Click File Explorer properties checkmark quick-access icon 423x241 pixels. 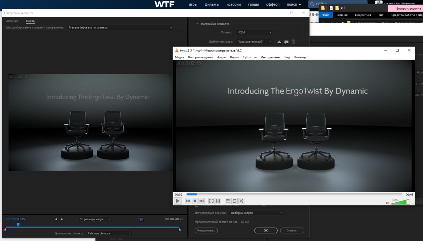tap(331, 8)
